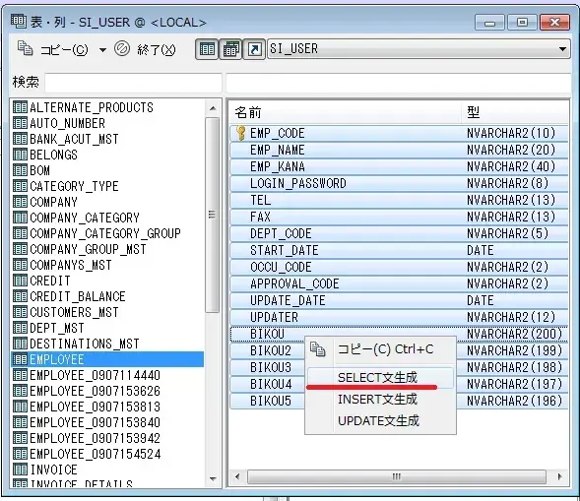Click the window title bar table icon
The height and width of the screenshot is (501, 580).
(19, 21)
